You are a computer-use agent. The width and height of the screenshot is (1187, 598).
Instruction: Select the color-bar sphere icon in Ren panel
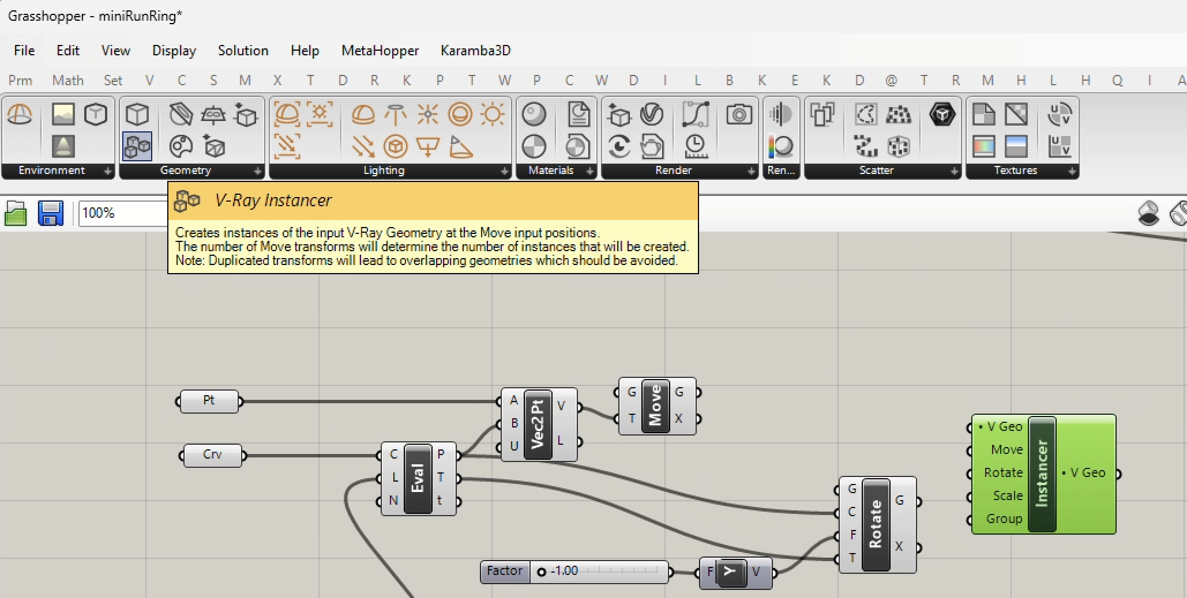tap(780, 146)
